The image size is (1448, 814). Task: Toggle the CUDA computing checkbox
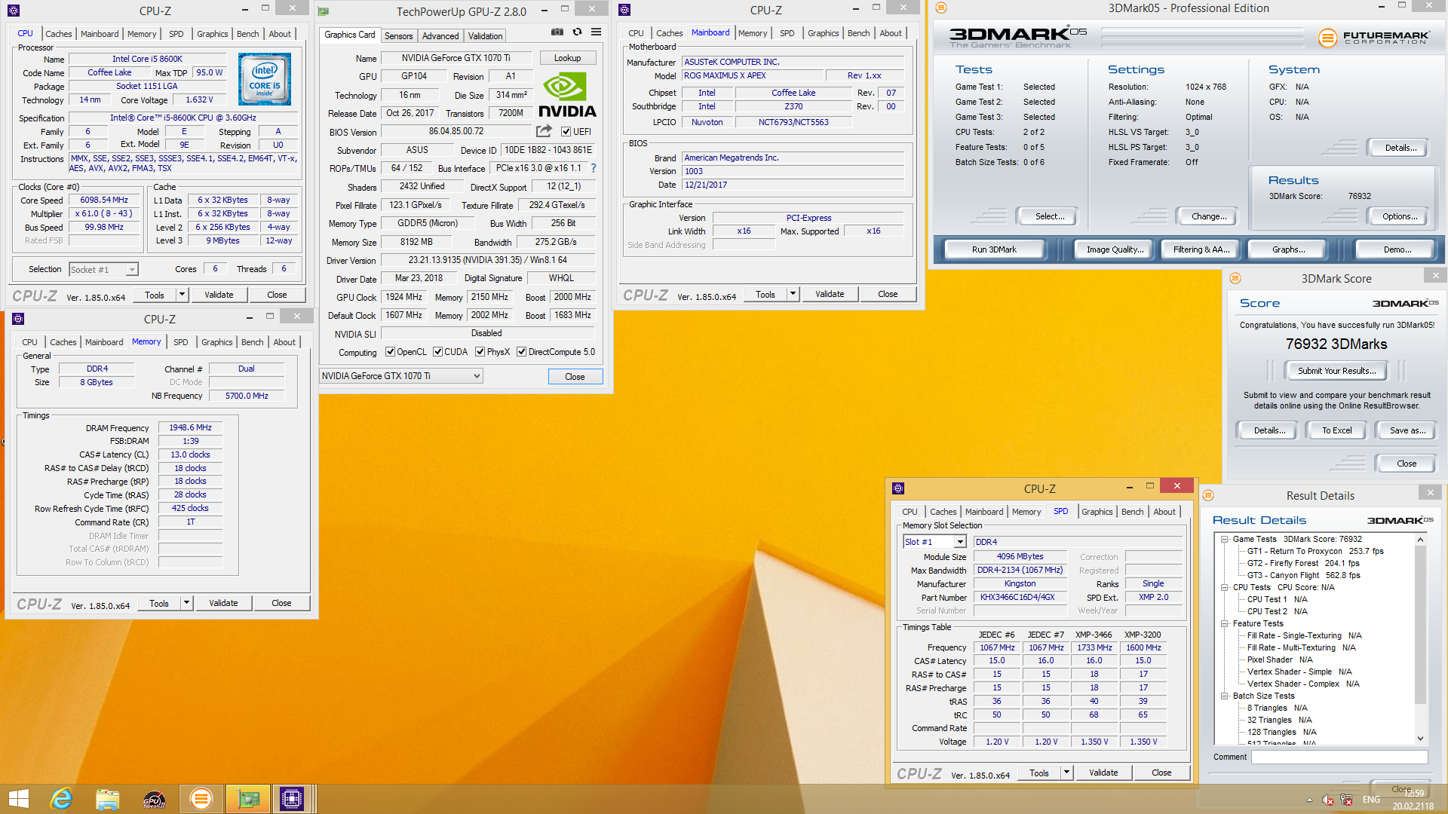[x=437, y=352]
